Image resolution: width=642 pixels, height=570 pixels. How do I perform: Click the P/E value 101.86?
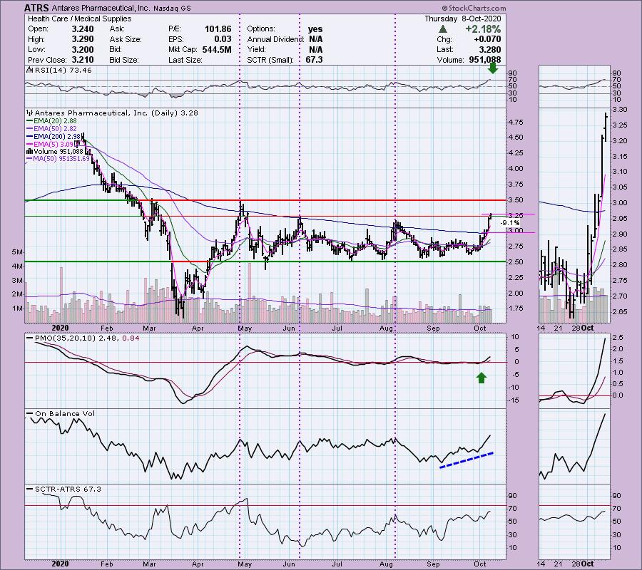[x=218, y=29]
